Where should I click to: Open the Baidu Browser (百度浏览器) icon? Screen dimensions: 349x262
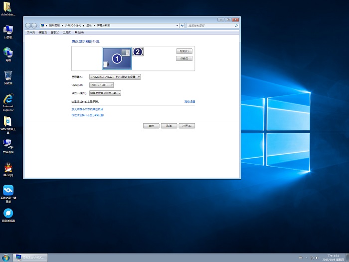click(x=8, y=213)
